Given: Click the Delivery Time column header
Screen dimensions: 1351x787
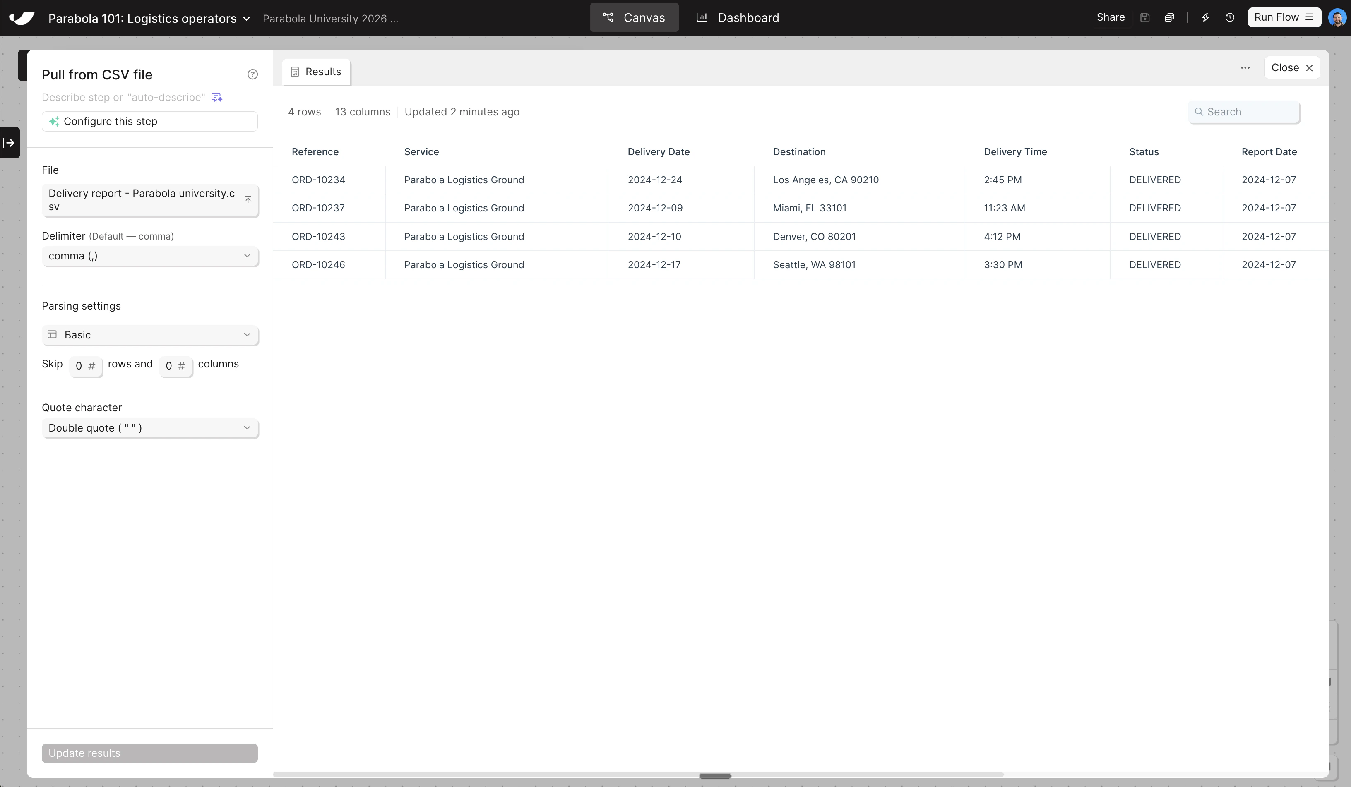Looking at the screenshot, I should pos(1015,152).
